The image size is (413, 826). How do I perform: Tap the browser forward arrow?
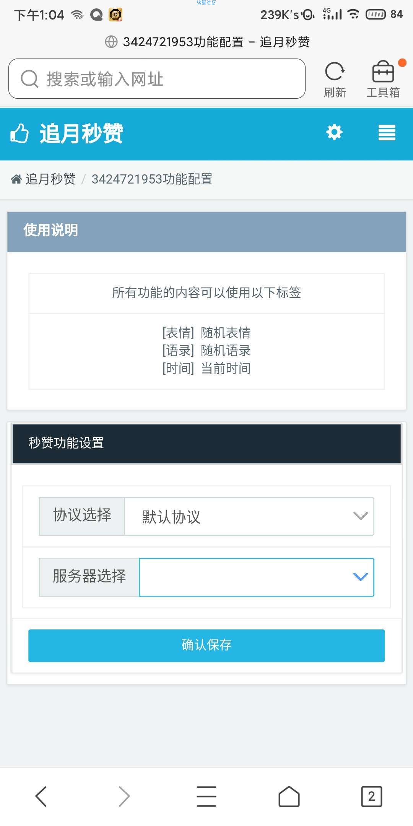click(x=124, y=797)
